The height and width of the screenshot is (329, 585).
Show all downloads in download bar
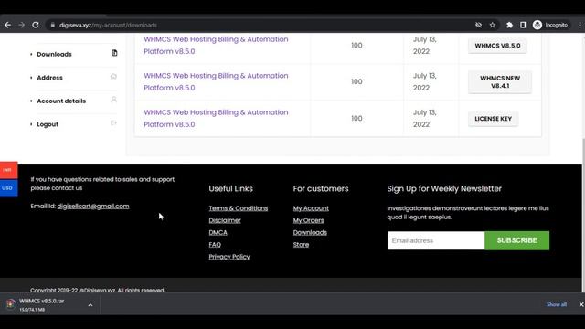pos(557,304)
